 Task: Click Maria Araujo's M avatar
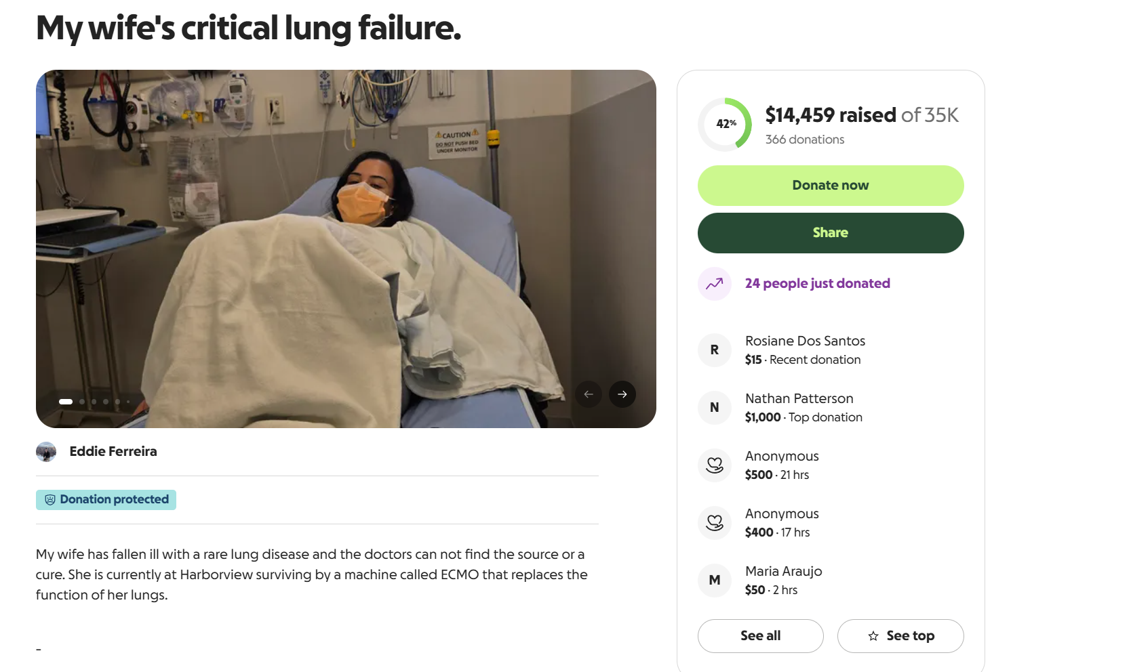click(x=715, y=581)
